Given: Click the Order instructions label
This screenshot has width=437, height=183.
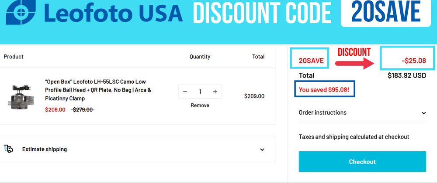Looking at the screenshot, I should click(x=323, y=112).
